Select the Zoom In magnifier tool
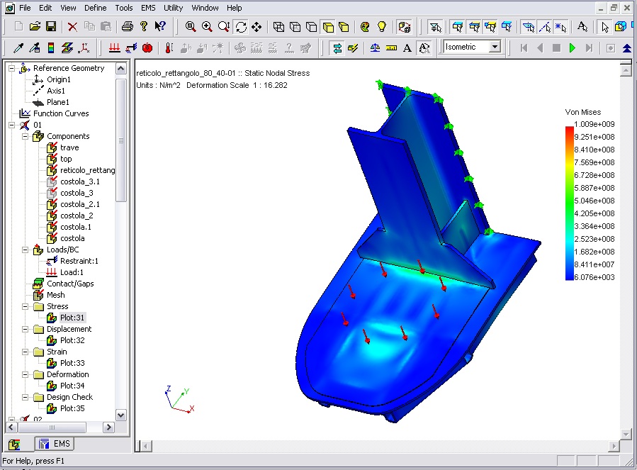This screenshot has height=470, width=637. [207, 27]
